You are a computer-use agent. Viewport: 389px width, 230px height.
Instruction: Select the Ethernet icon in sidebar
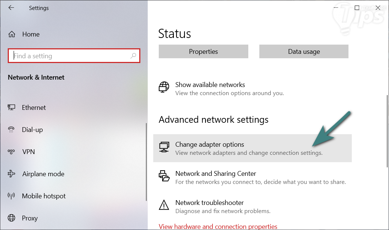[12, 108]
